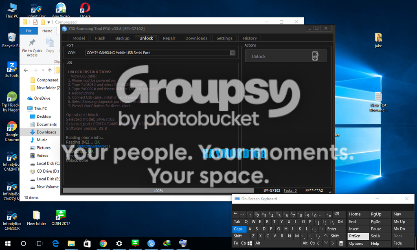Open the Settings tab in Z3X tool
This screenshot has width=417, height=250.
(224, 38)
